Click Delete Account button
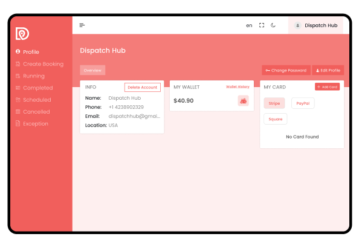The width and height of the screenshot is (359, 248). click(143, 87)
